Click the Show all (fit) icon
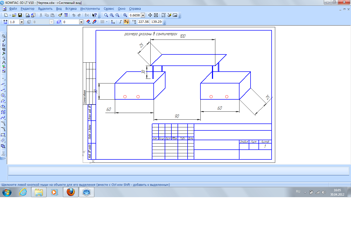This screenshot has width=351, height=229. (x=156, y=15)
